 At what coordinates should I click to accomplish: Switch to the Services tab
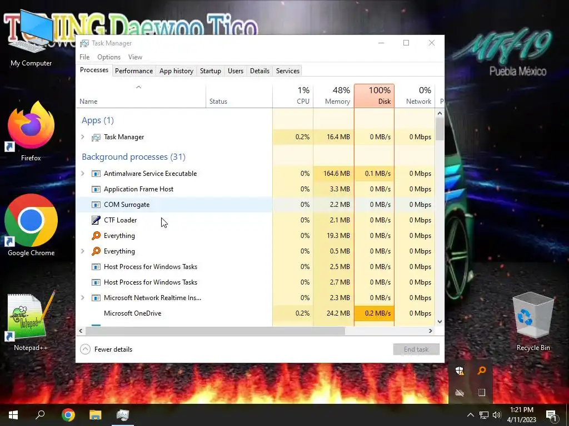click(288, 71)
